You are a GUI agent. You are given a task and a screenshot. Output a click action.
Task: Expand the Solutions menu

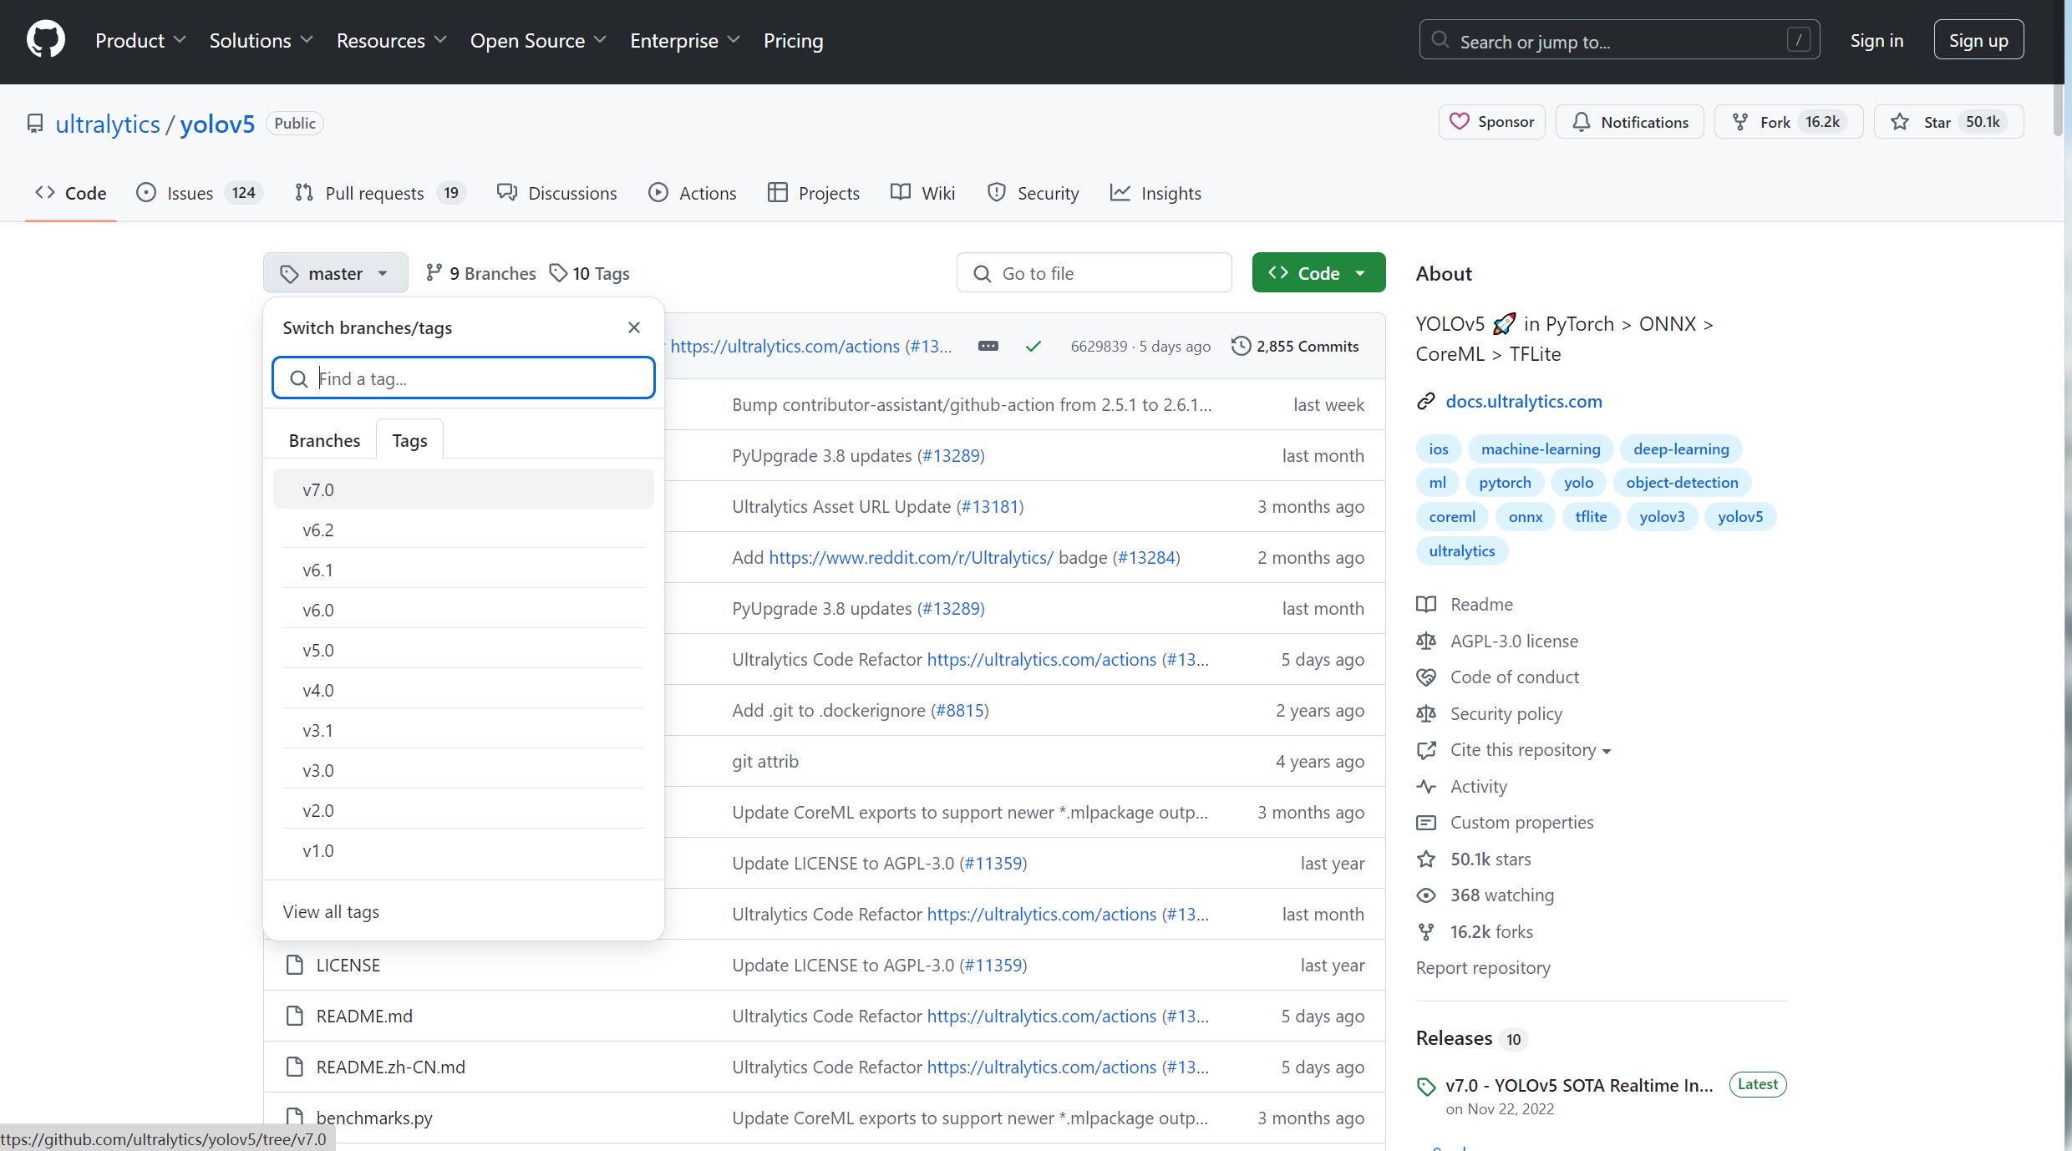pyautogui.click(x=261, y=40)
